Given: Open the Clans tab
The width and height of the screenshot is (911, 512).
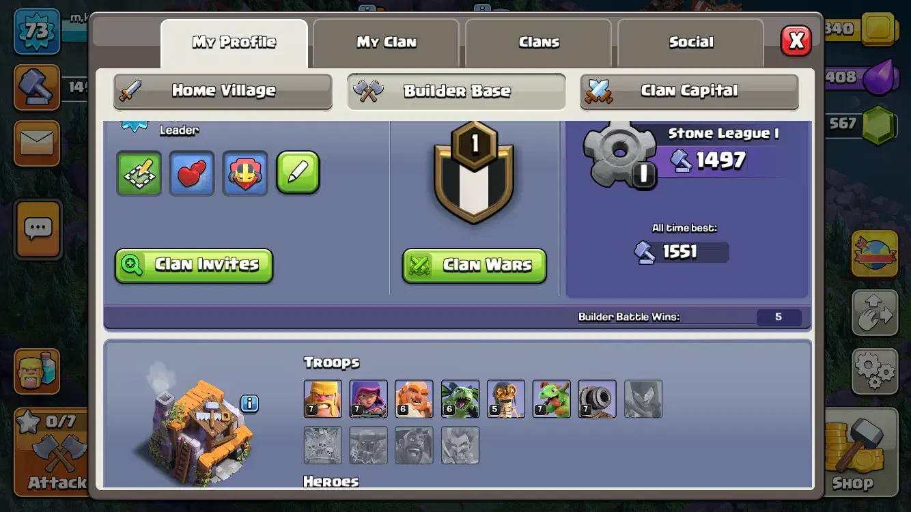Looking at the screenshot, I should pyautogui.click(x=538, y=42).
